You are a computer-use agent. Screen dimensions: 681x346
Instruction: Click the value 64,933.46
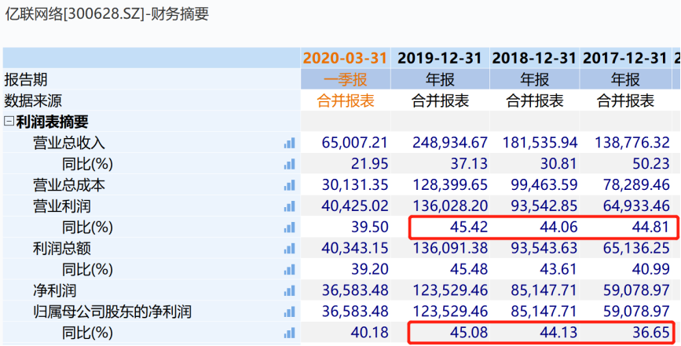635,206
